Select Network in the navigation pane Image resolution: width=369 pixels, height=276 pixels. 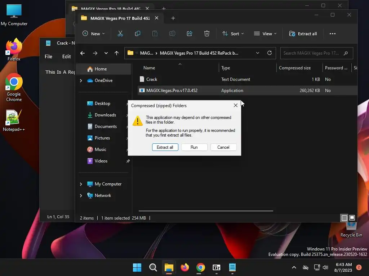click(x=103, y=195)
